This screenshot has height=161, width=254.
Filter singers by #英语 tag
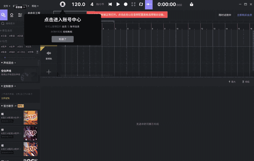(12, 36)
